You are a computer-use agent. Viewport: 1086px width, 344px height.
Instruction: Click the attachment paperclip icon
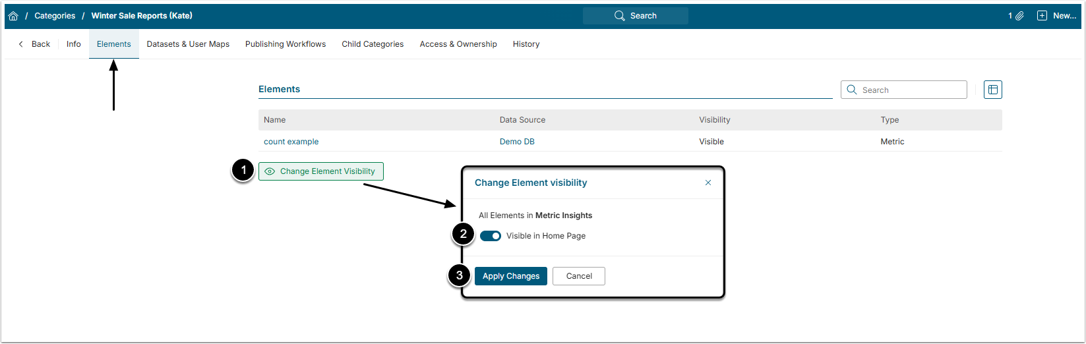pos(1019,16)
